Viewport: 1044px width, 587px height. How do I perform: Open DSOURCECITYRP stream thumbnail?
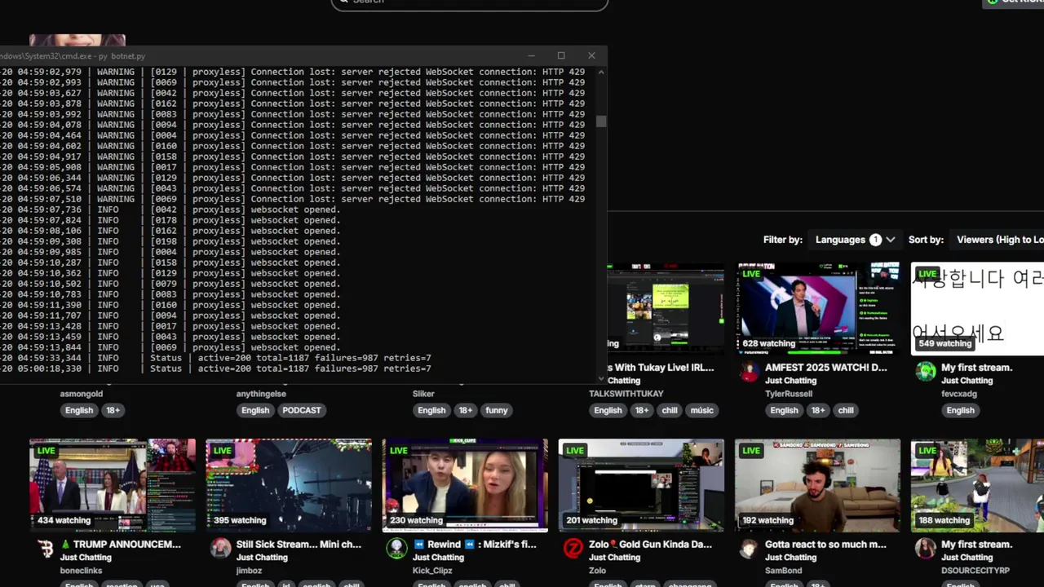coord(977,485)
